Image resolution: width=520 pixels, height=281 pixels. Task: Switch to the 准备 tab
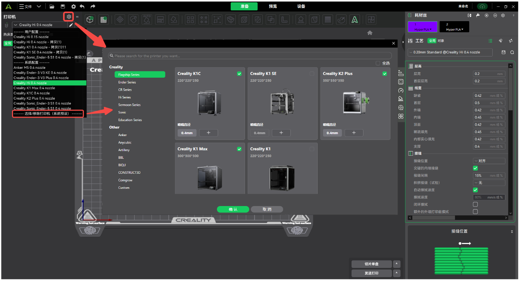pyautogui.click(x=244, y=7)
